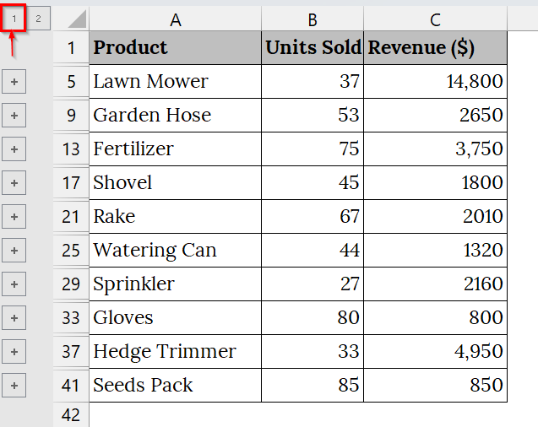This screenshot has height=427, width=538.
Task: Click outline level 2 button
Action: click(38, 19)
